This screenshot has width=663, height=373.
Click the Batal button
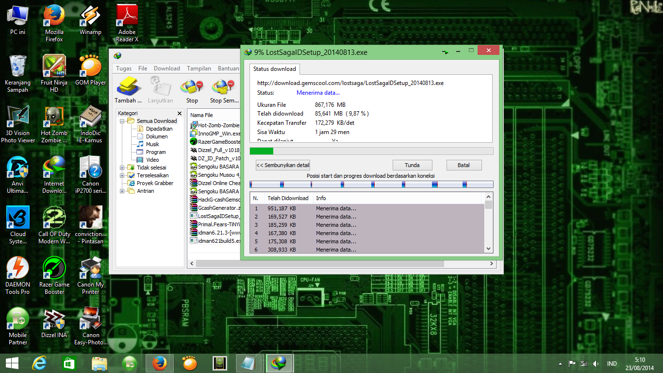(x=464, y=165)
